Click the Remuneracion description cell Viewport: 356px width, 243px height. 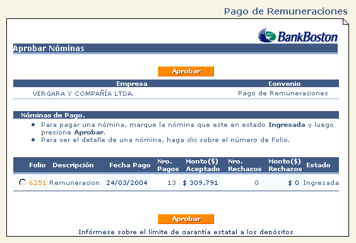click(x=74, y=183)
